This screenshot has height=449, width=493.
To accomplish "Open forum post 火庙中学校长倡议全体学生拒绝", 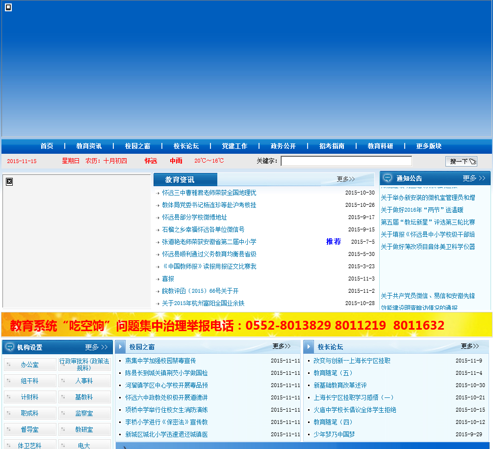I will click(355, 410).
